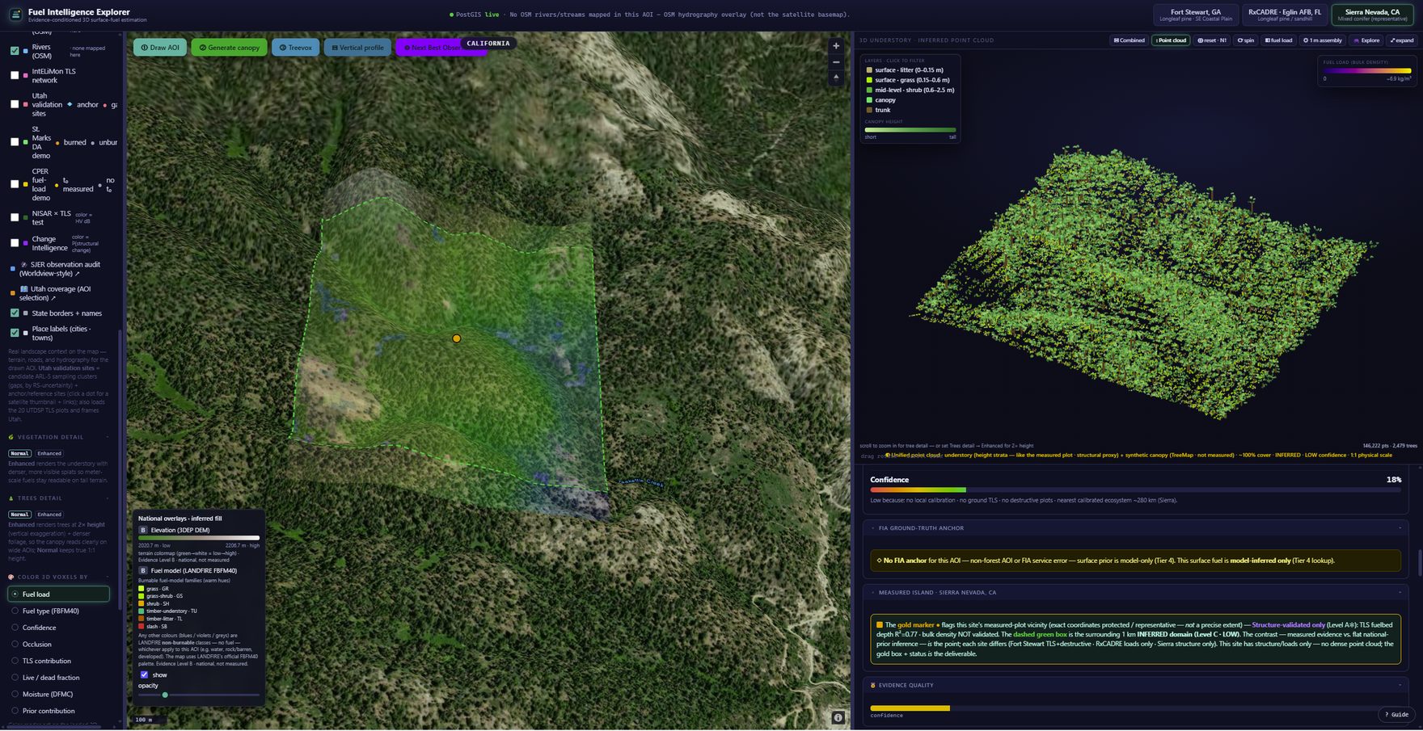
Task: Select Live / dead fraction voxel coloring
Action: tap(58, 678)
